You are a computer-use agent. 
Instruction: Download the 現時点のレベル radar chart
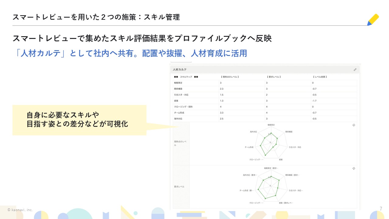coord(354,125)
